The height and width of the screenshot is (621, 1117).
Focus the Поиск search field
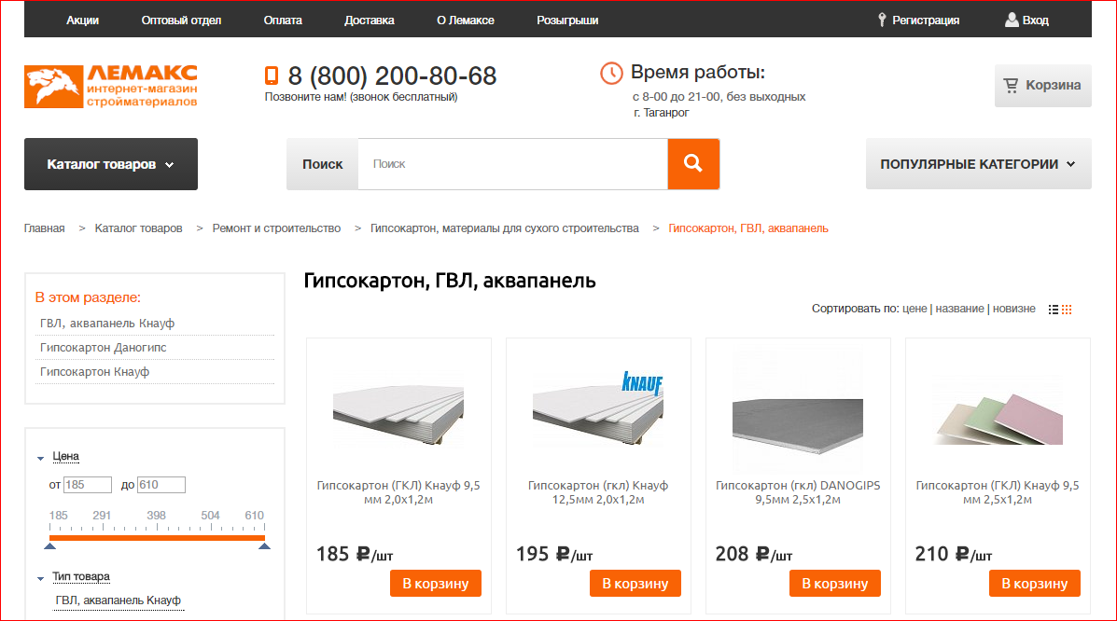pos(513,164)
